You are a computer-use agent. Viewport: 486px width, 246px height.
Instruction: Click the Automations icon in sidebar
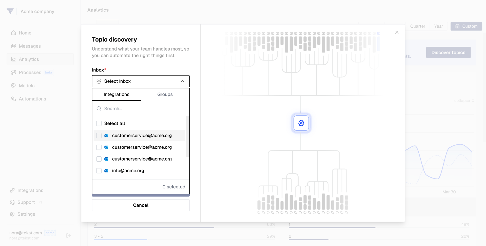tap(14, 99)
